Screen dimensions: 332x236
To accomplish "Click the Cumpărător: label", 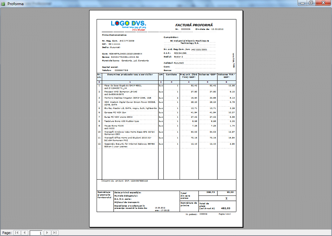I will point(171,37).
